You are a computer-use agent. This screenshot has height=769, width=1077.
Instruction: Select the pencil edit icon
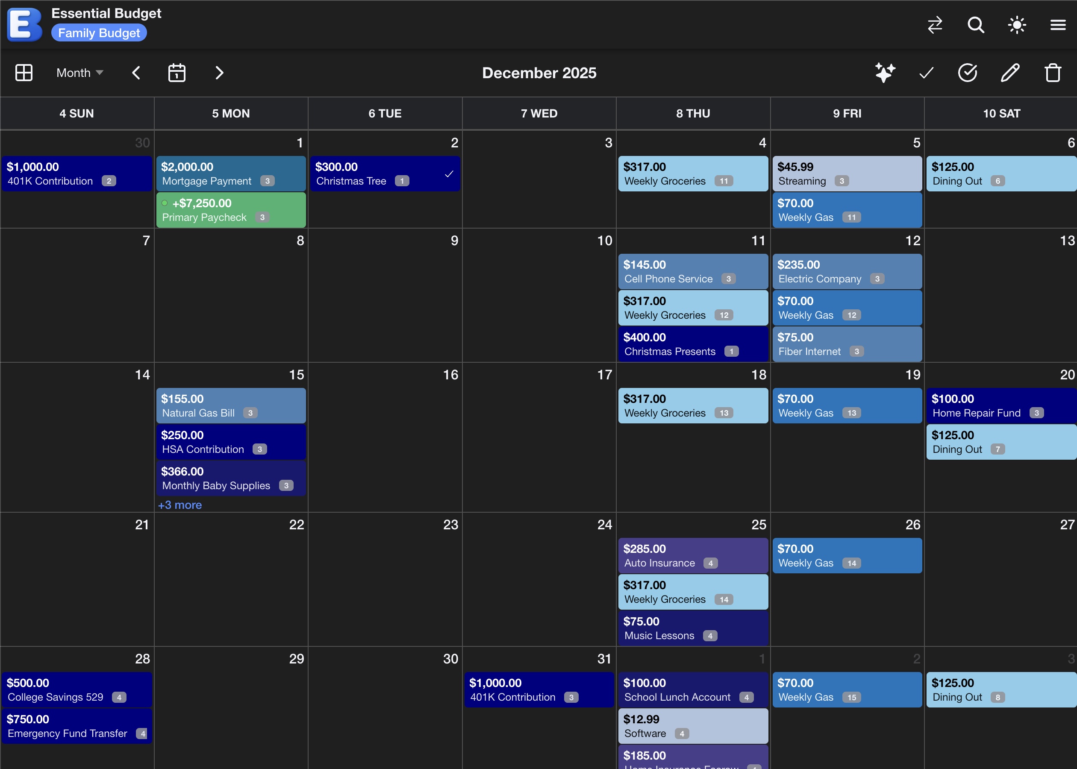click(x=1010, y=73)
